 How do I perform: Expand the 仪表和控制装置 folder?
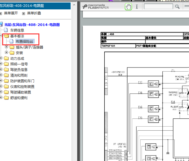pyautogui.click(x=1, y=86)
